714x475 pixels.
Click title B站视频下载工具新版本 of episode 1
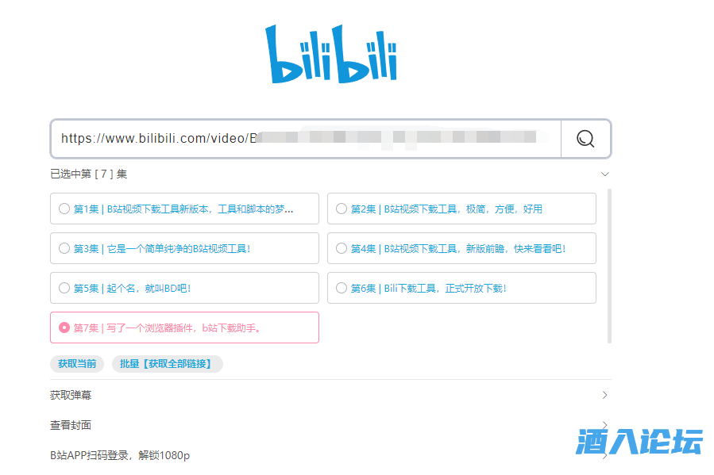click(x=157, y=209)
